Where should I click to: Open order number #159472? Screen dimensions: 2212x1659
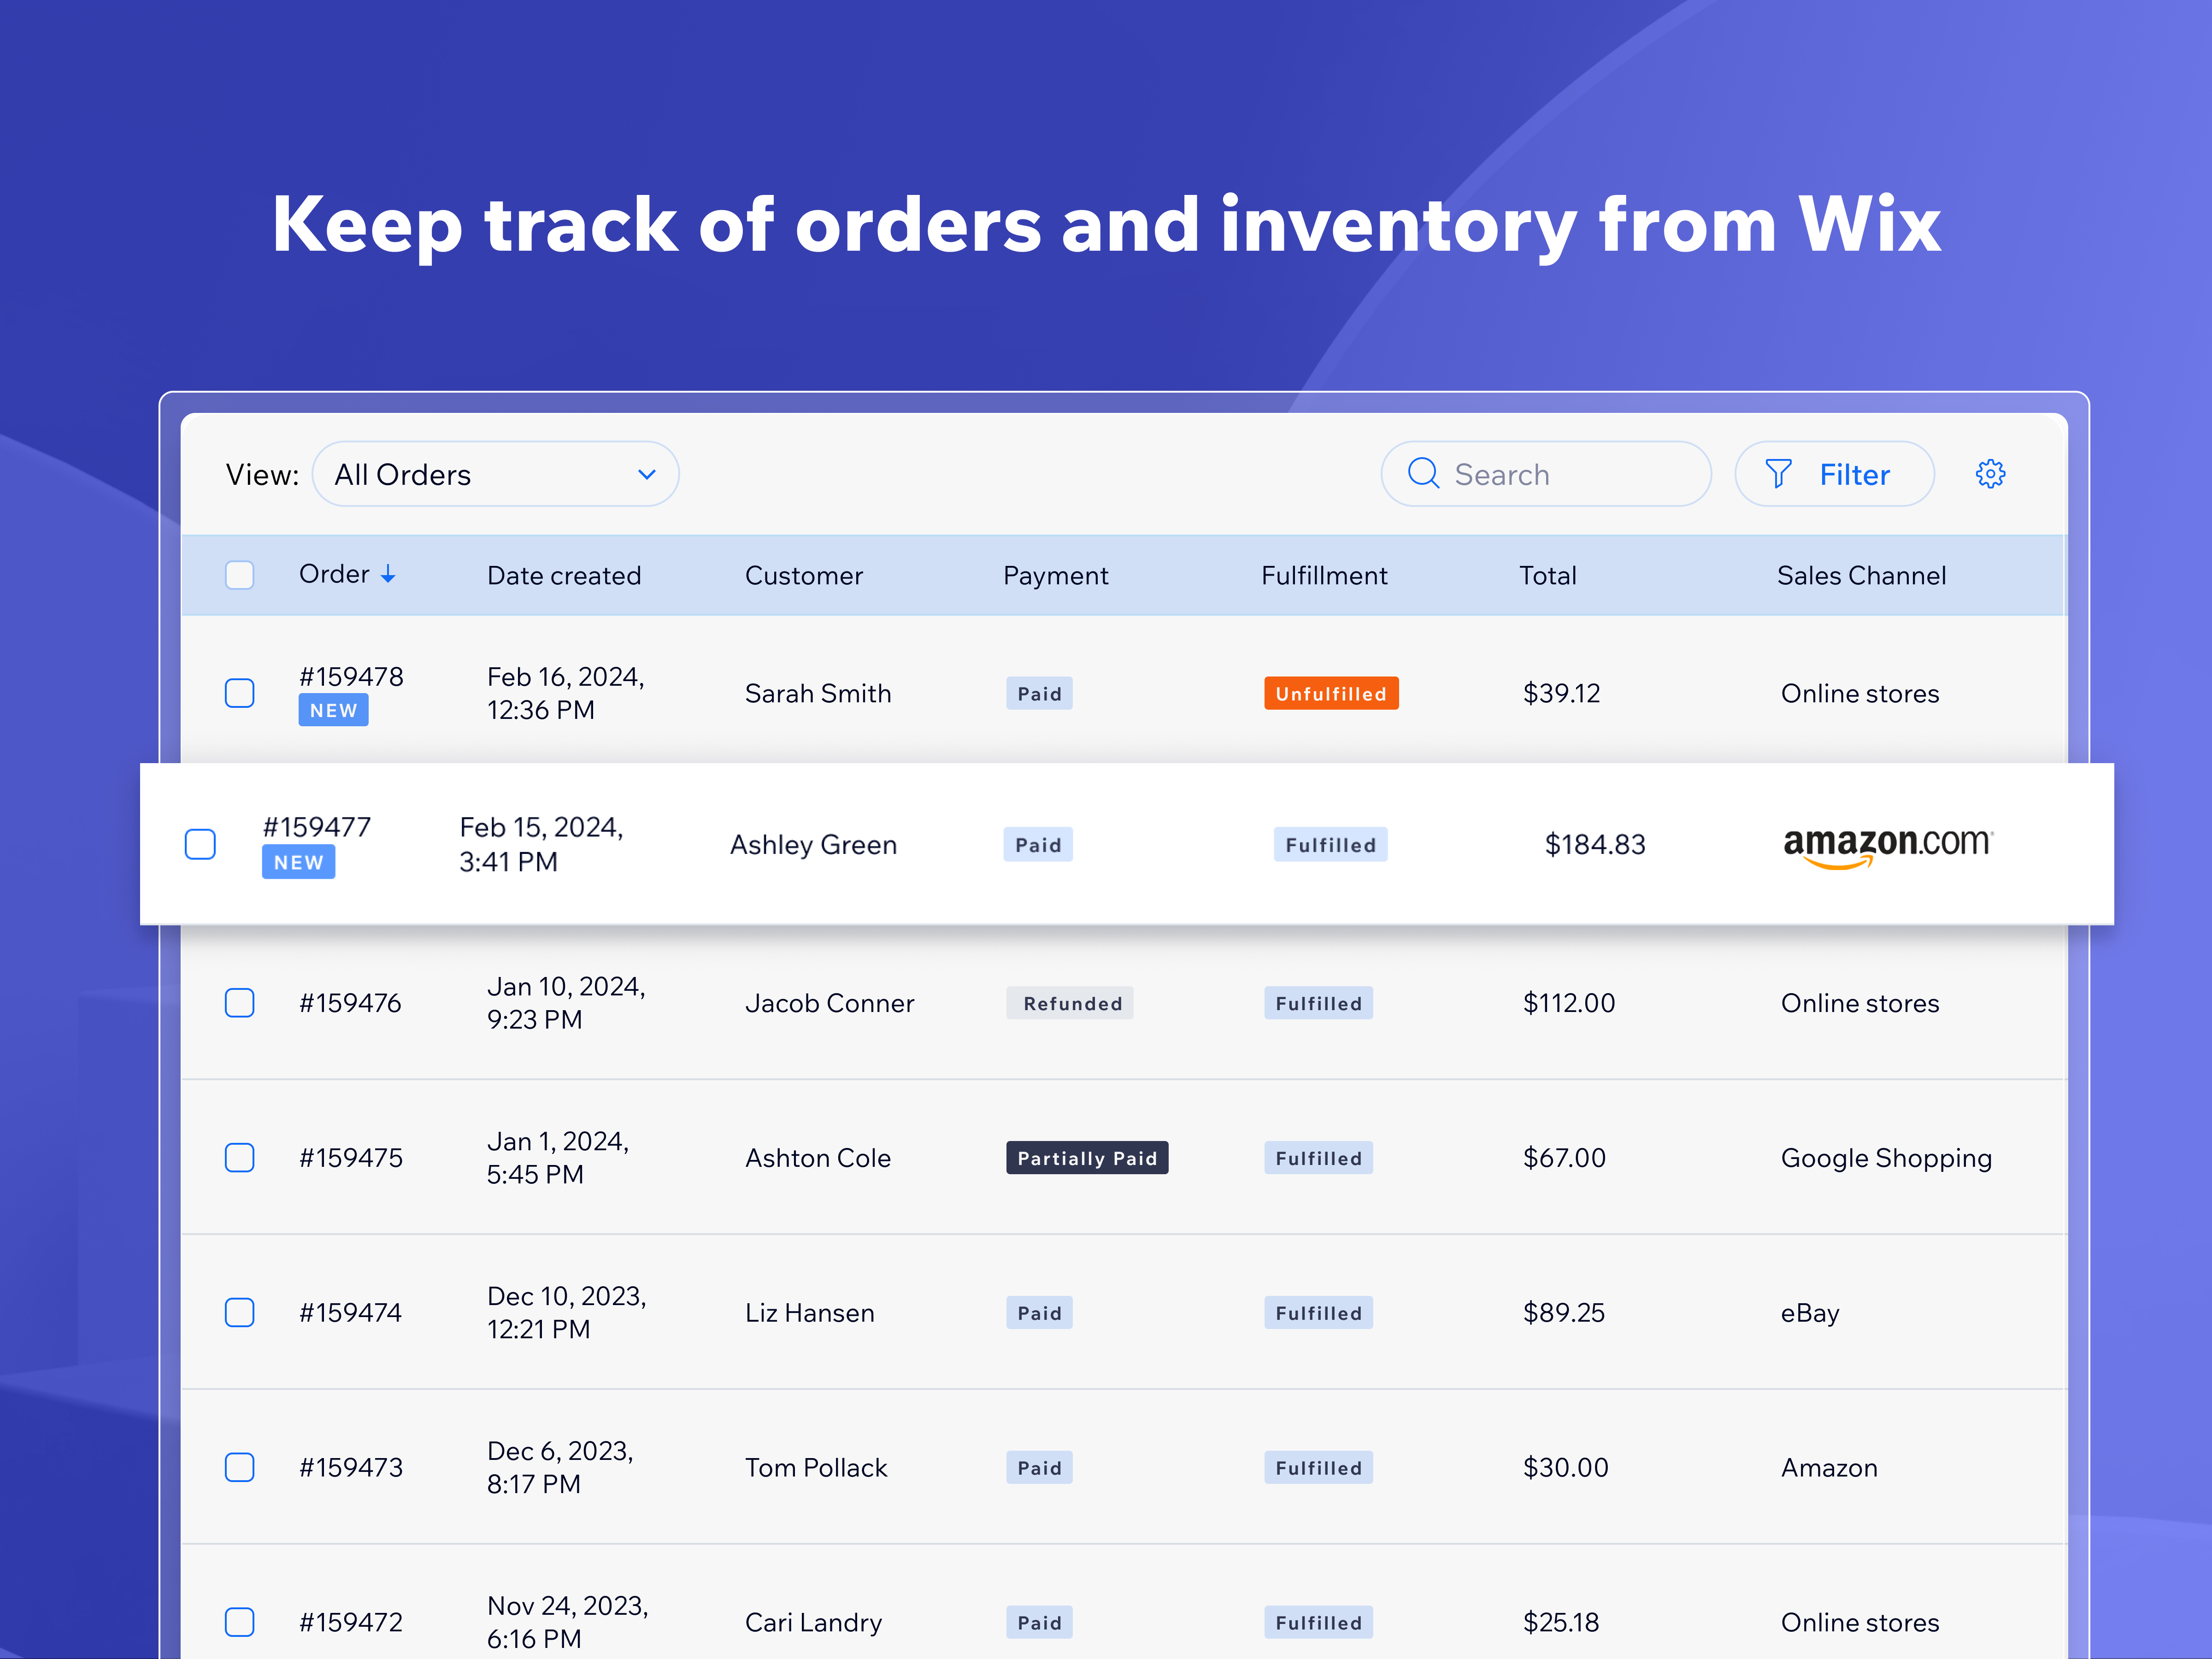tap(351, 1622)
